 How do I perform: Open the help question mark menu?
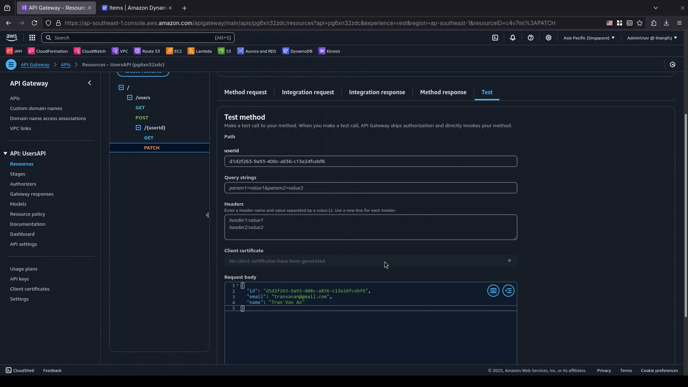click(x=531, y=38)
